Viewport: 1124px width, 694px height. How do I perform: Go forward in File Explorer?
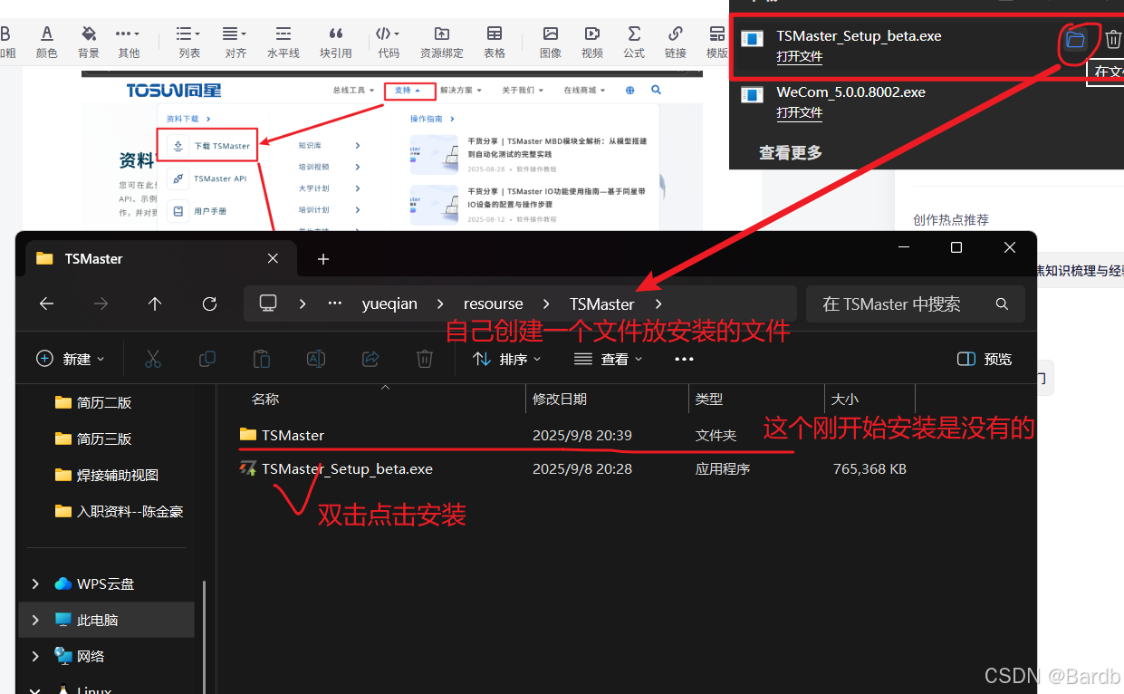click(101, 304)
